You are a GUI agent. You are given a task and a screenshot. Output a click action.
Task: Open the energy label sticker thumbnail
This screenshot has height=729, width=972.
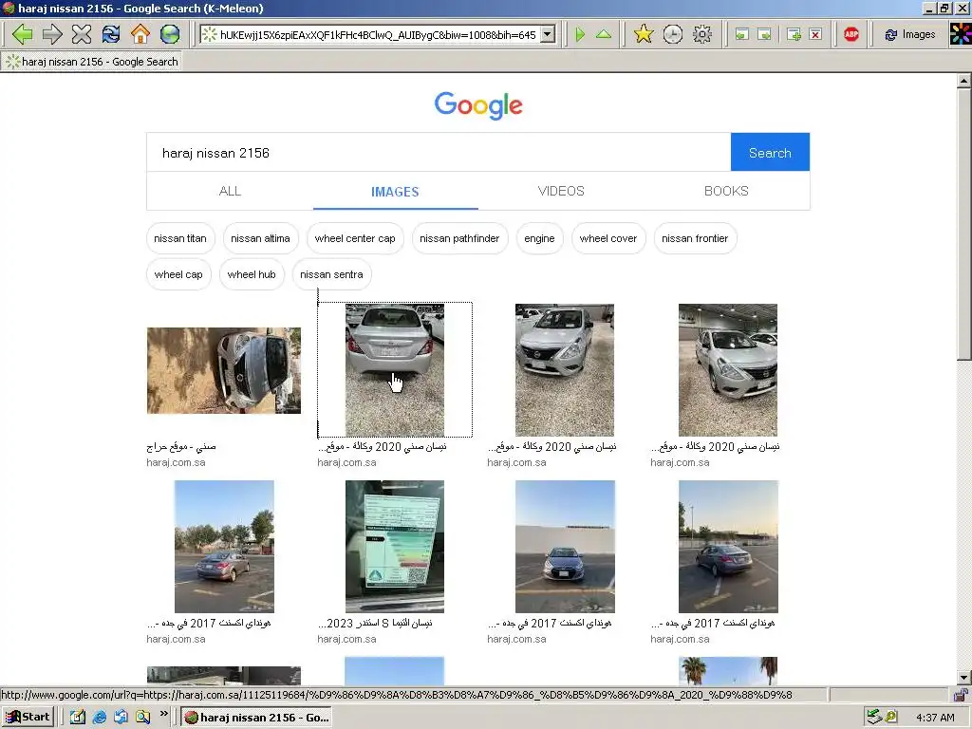[395, 547]
